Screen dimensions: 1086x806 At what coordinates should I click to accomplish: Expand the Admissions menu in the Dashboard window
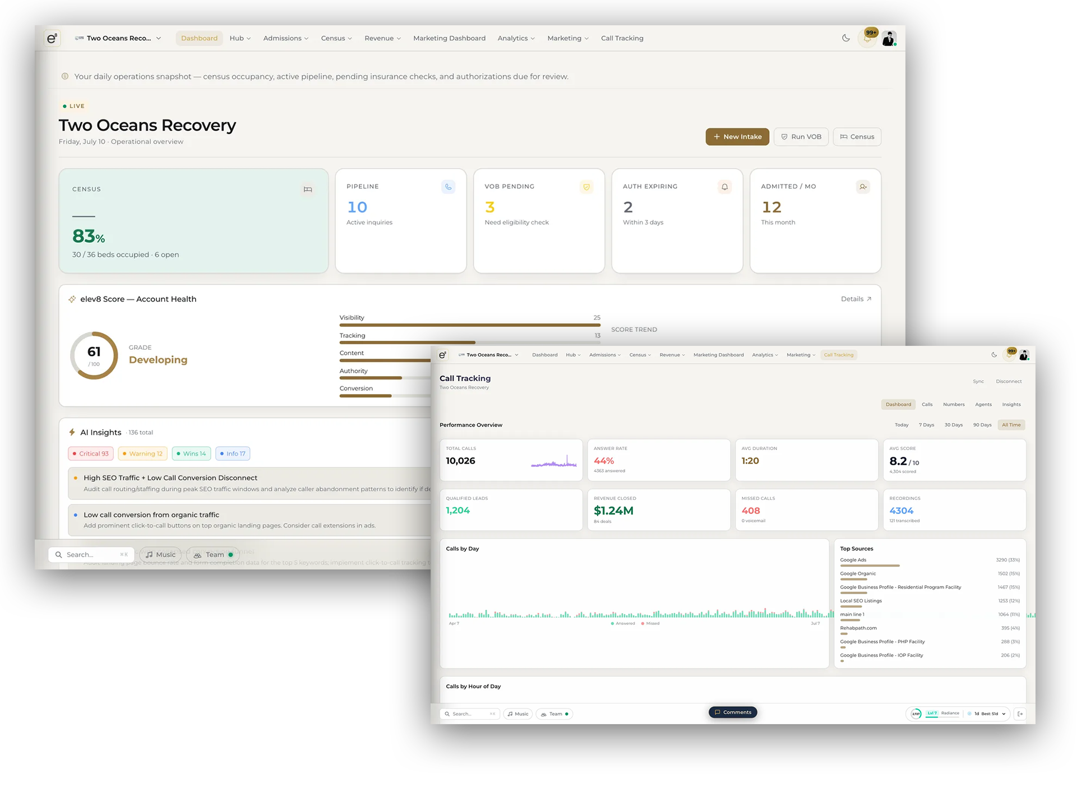[286, 38]
